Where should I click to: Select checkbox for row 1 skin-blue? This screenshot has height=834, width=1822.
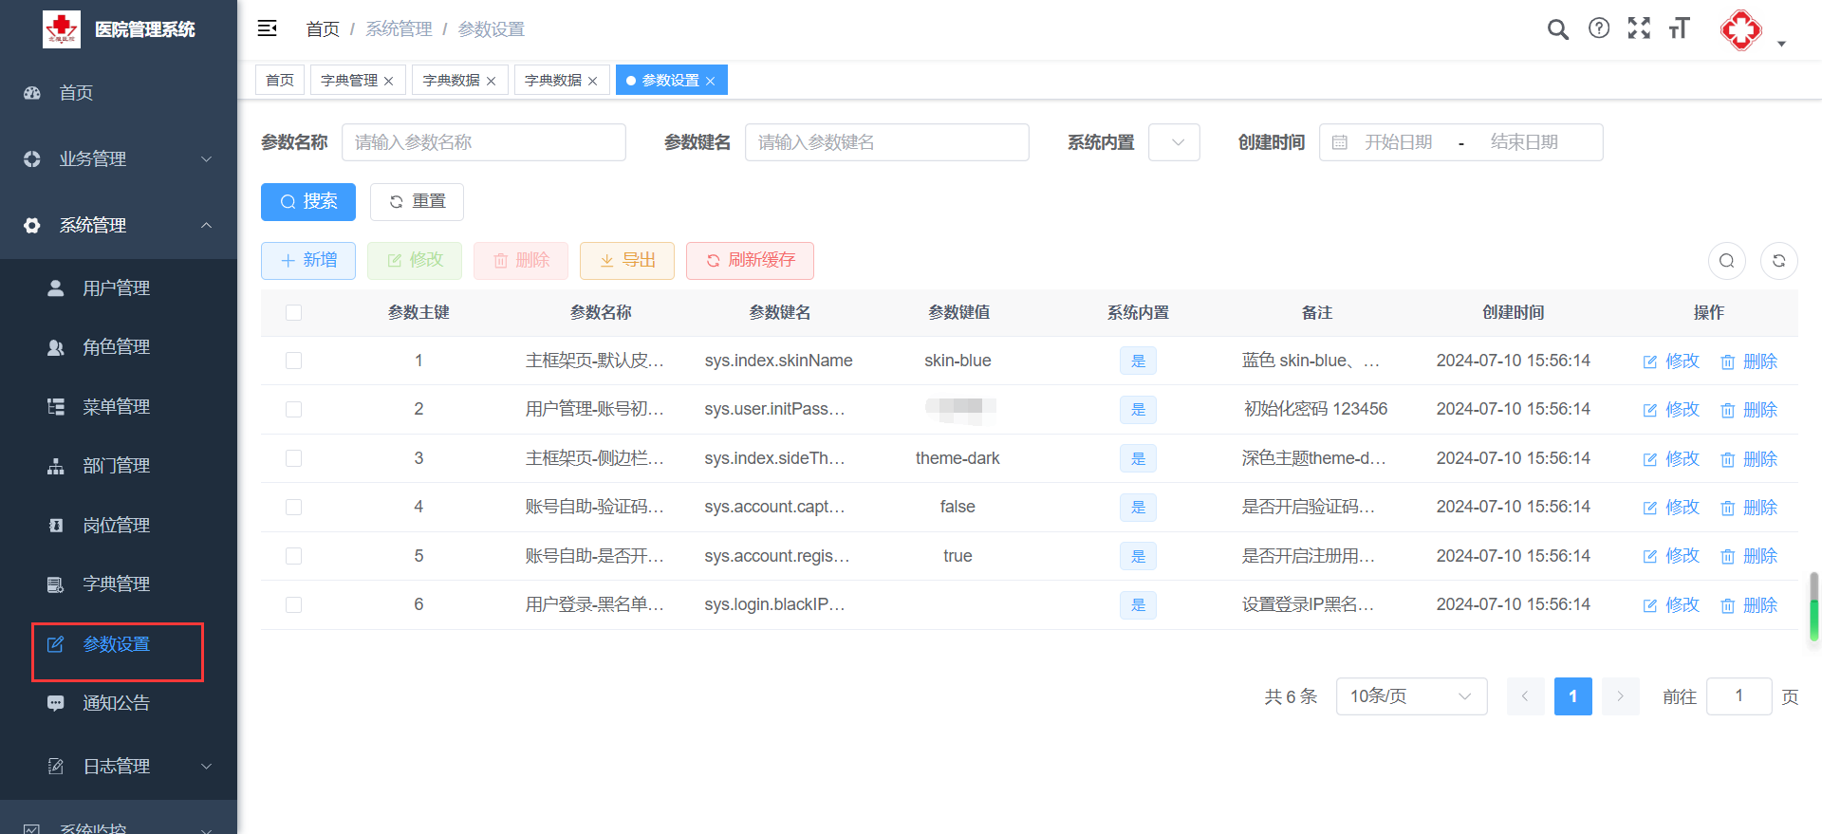click(x=293, y=361)
